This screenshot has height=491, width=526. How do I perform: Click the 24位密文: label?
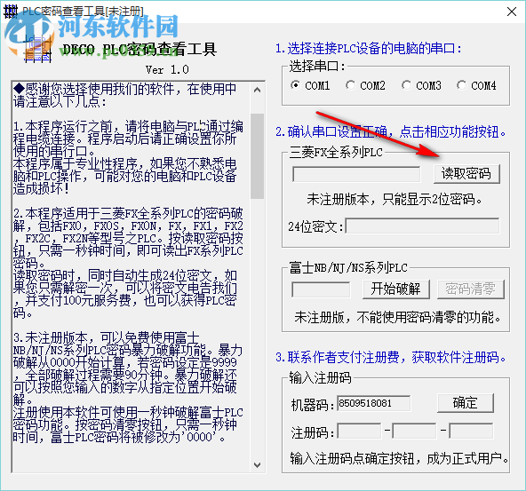coord(316,227)
